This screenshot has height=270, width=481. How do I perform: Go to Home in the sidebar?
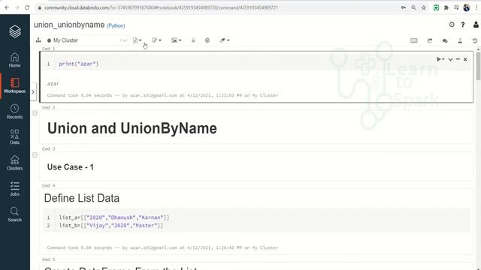point(15,60)
